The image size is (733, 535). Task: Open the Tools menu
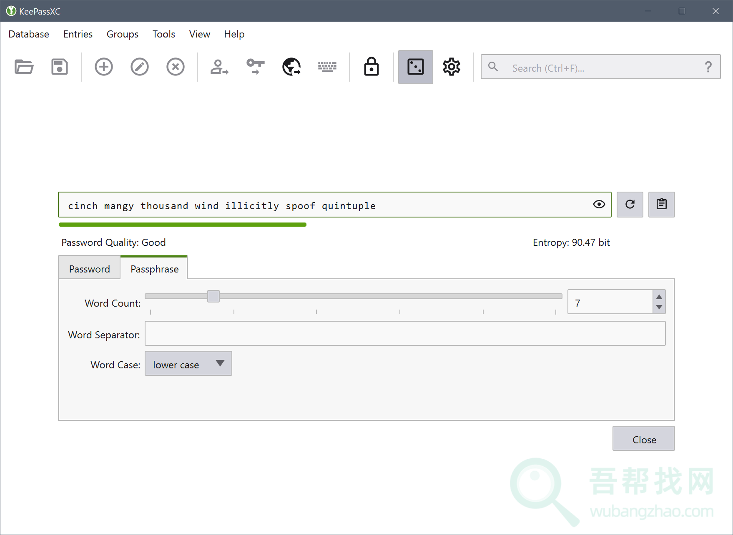(164, 34)
